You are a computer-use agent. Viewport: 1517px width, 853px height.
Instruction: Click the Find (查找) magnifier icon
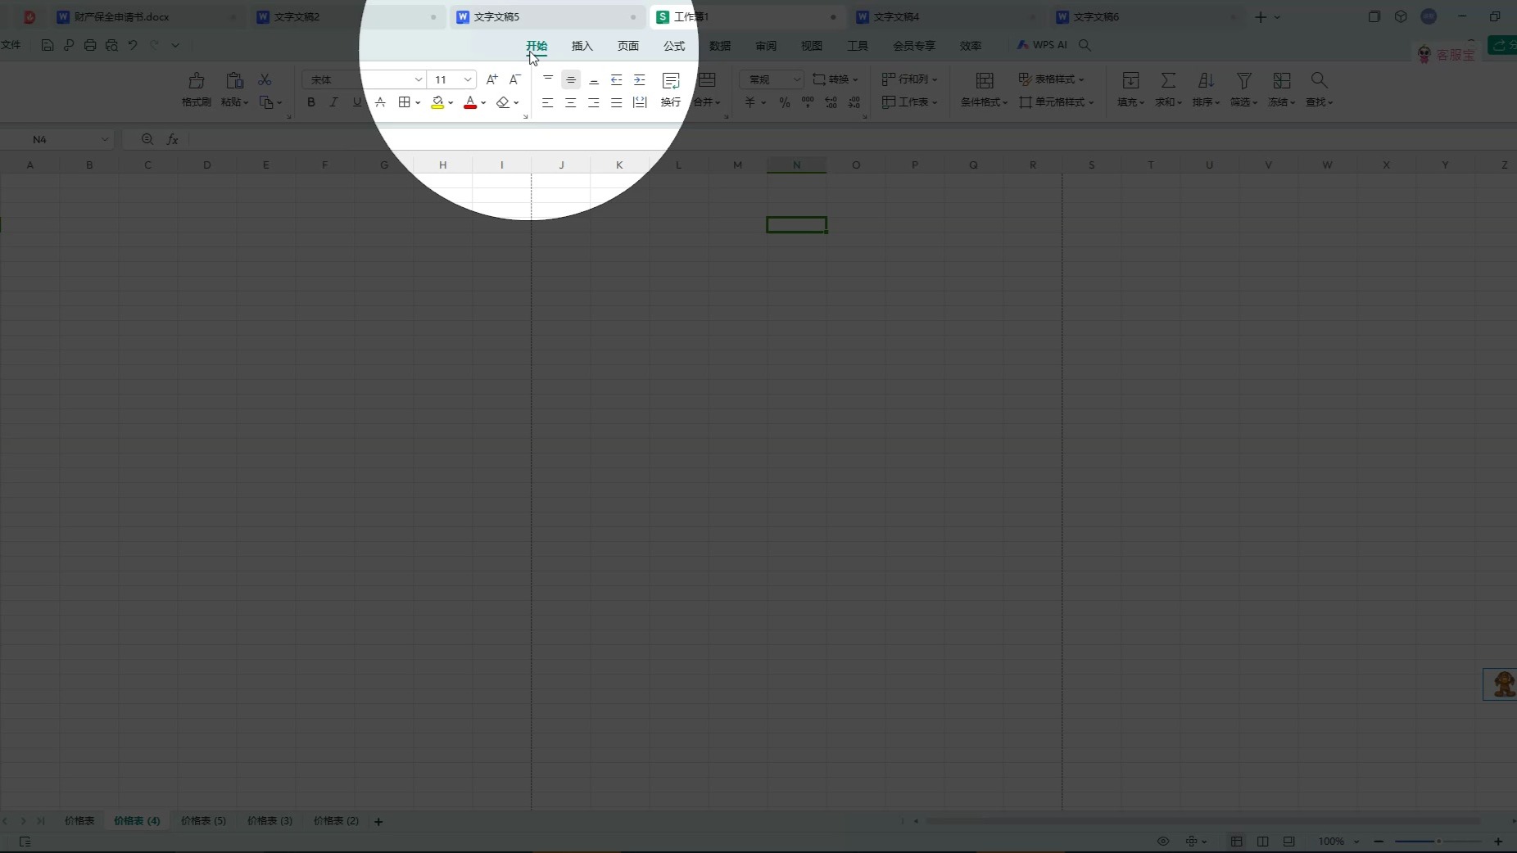[x=1318, y=81]
